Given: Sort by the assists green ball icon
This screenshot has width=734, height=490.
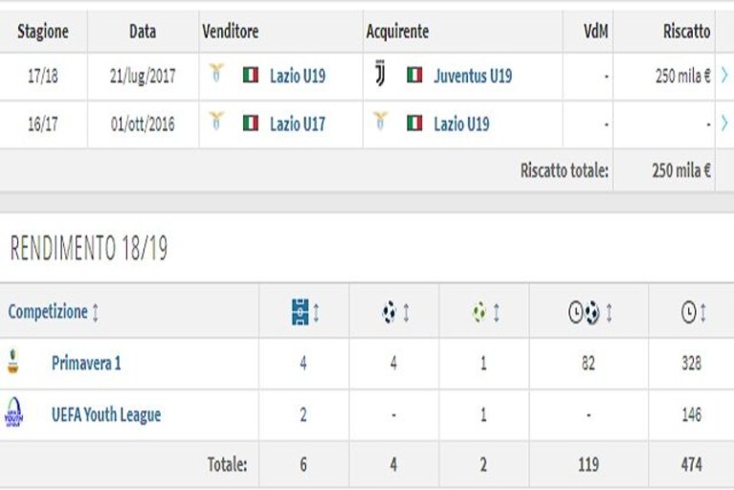Looking at the screenshot, I should click(479, 312).
